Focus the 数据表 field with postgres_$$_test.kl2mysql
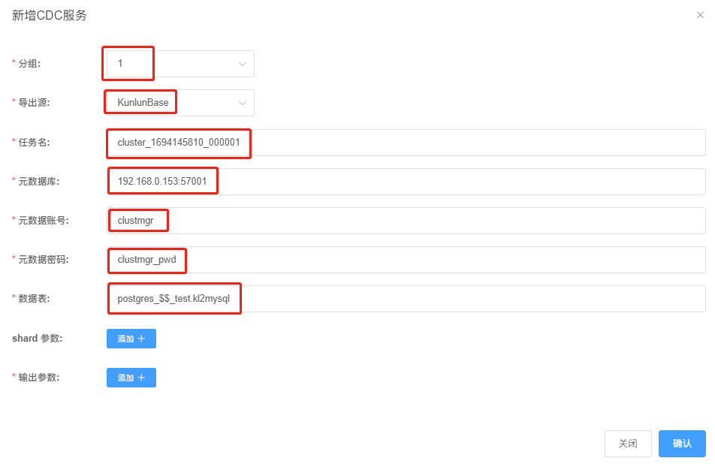Image resolution: width=715 pixels, height=464 pixels. click(x=406, y=299)
